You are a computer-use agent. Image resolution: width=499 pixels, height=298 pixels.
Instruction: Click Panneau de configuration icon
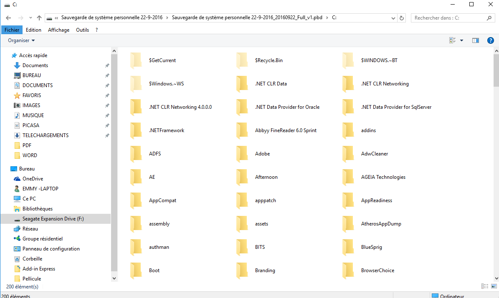(17, 249)
